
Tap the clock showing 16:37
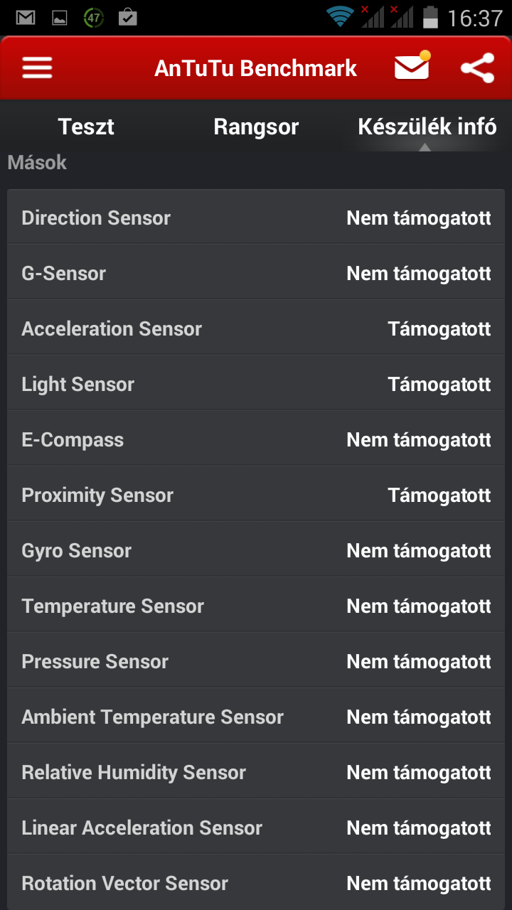coord(474,18)
